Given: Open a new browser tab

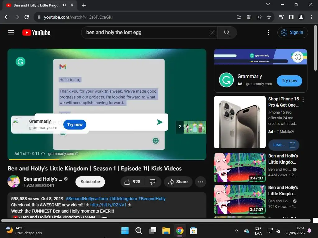Looking at the screenshot, I should coord(84,5).
